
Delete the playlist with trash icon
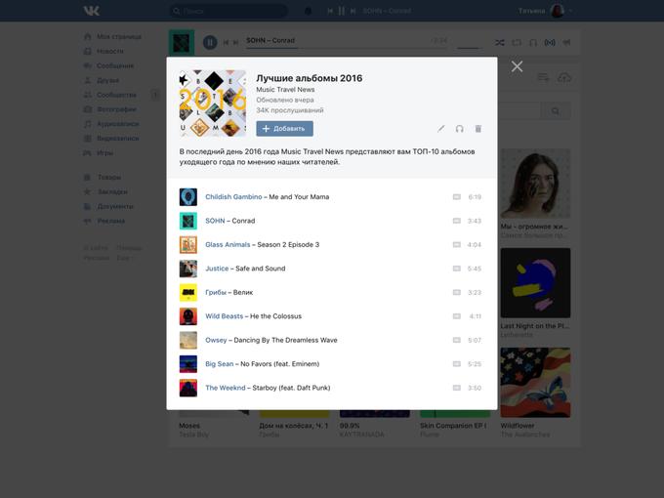(x=478, y=129)
